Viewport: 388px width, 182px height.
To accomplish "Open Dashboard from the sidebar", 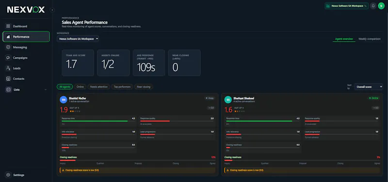I will click(26, 26).
